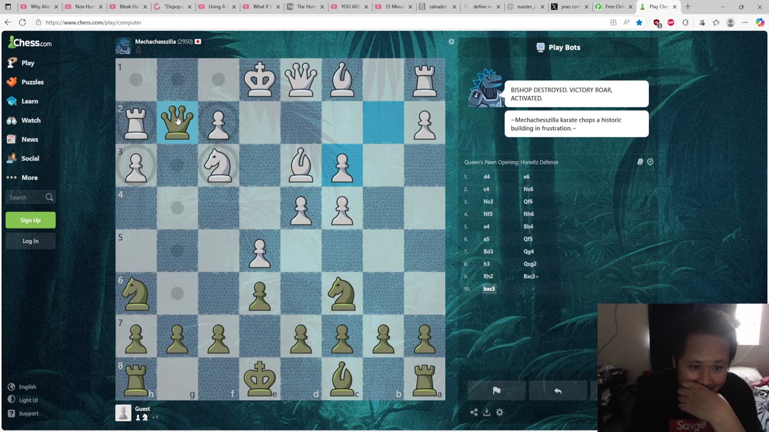The height and width of the screenshot is (432, 769).
Task: Select move bxc3 in move list
Action: pos(489,289)
